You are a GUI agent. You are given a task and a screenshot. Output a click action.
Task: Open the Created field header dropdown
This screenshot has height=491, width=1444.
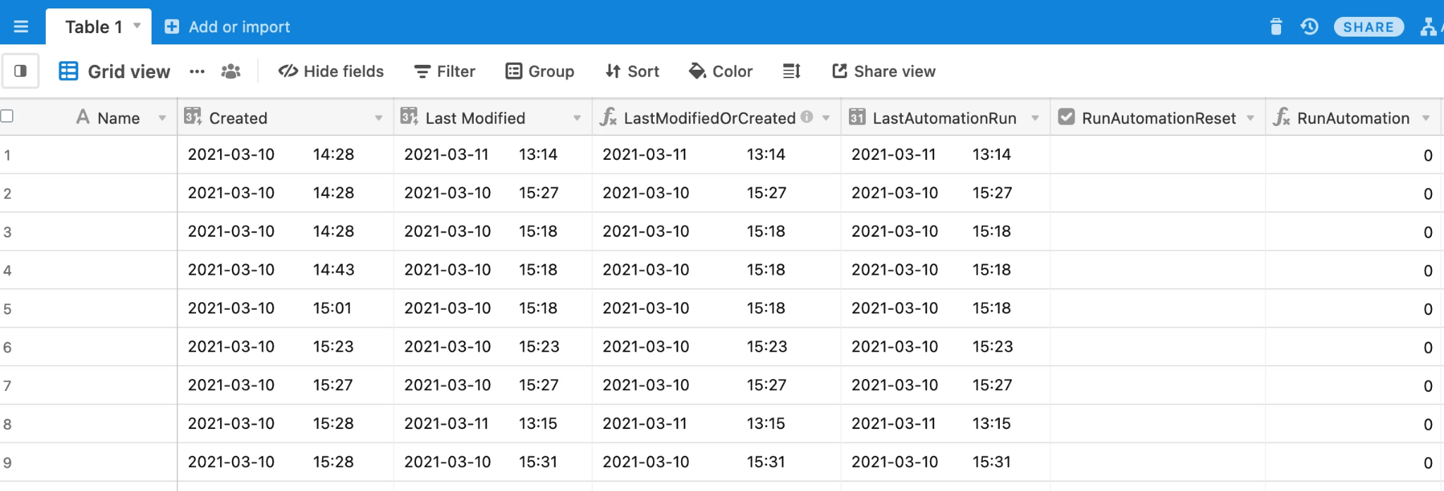[x=379, y=118]
